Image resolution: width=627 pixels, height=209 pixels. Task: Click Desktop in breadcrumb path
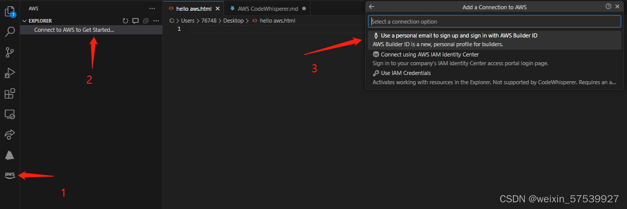[x=234, y=21]
